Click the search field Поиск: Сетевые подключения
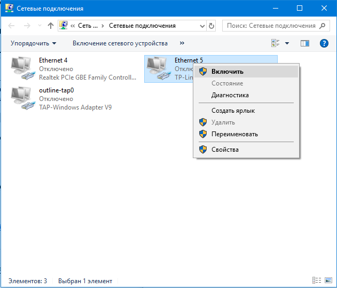Screen dimensions: 337x288 click(x=270, y=26)
